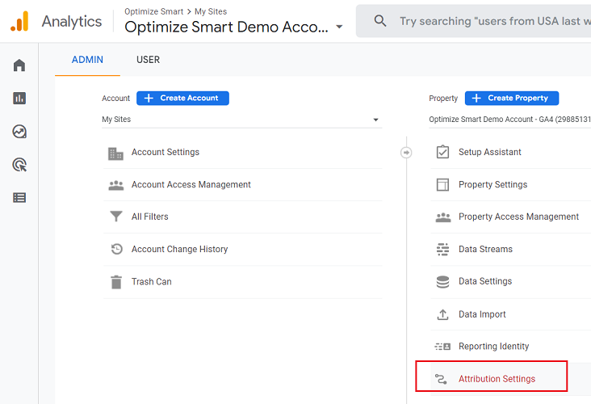Screen dimensions: 591x404
Task: Click the Optimize Smart breadcrumb
Action: 153,11
